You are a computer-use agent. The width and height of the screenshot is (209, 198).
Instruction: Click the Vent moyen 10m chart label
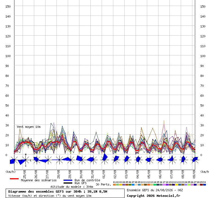point(29,127)
